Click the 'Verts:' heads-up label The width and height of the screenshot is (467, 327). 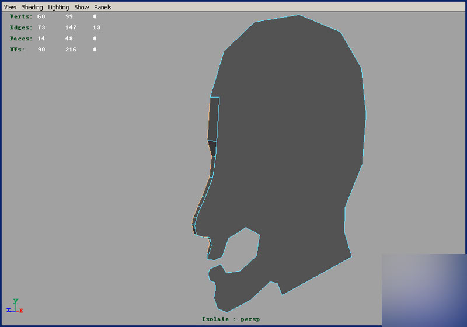(20, 16)
